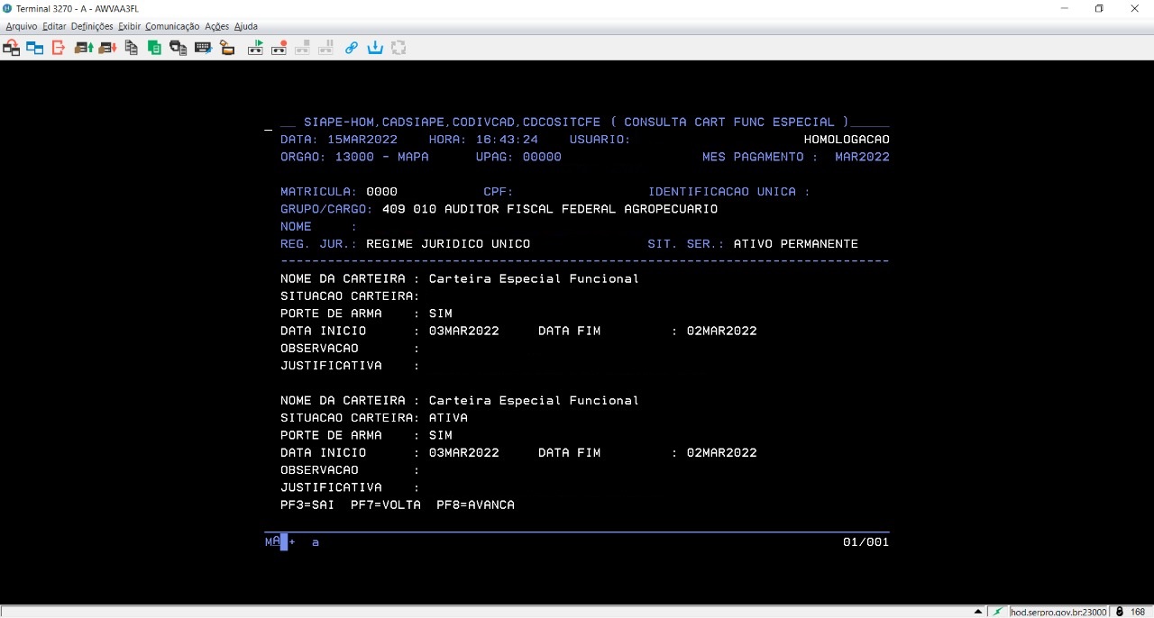Open the Arquivo menu

22,26
